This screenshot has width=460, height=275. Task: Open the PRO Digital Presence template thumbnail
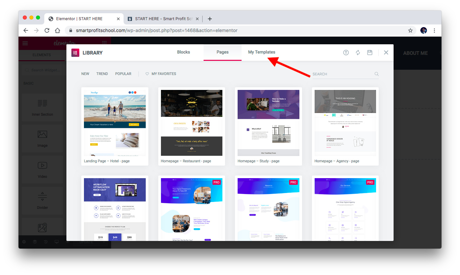pyautogui.click(x=192, y=209)
